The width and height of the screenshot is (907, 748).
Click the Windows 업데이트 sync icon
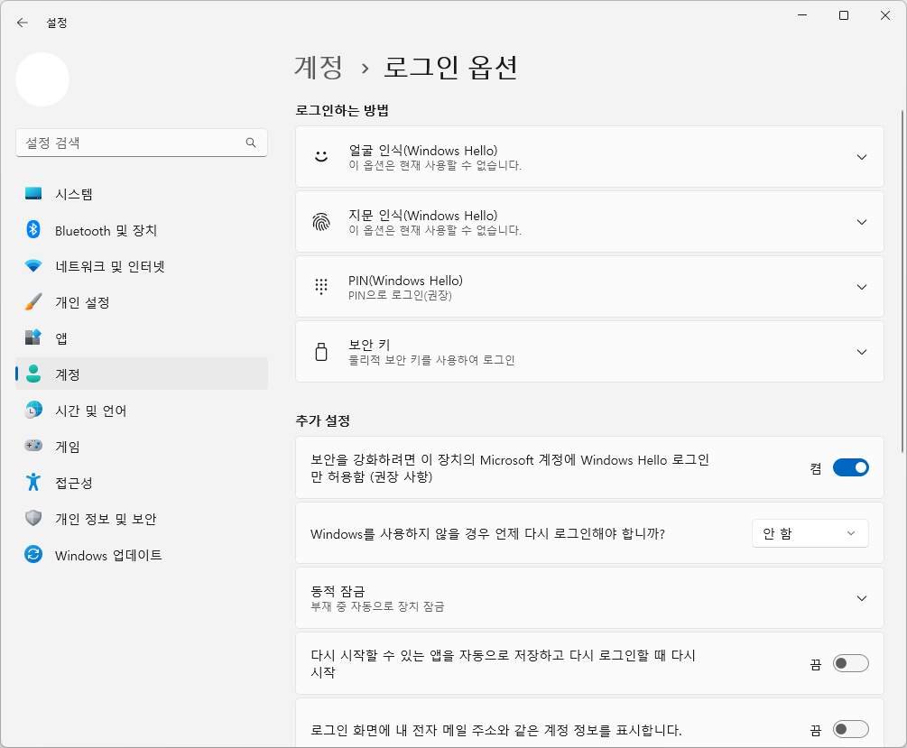[x=33, y=555]
